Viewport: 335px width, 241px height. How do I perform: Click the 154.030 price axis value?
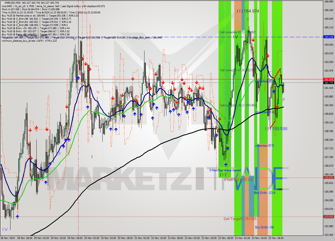(x=329, y=209)
